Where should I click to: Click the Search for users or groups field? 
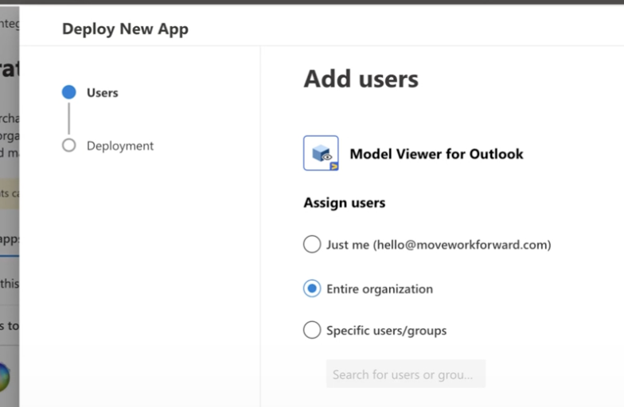[x=405, y=374]
